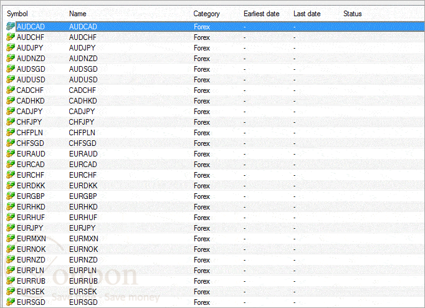
Task: Click CADCHF in the Name column
Action: pyautogui.click(x=82, y=90)
